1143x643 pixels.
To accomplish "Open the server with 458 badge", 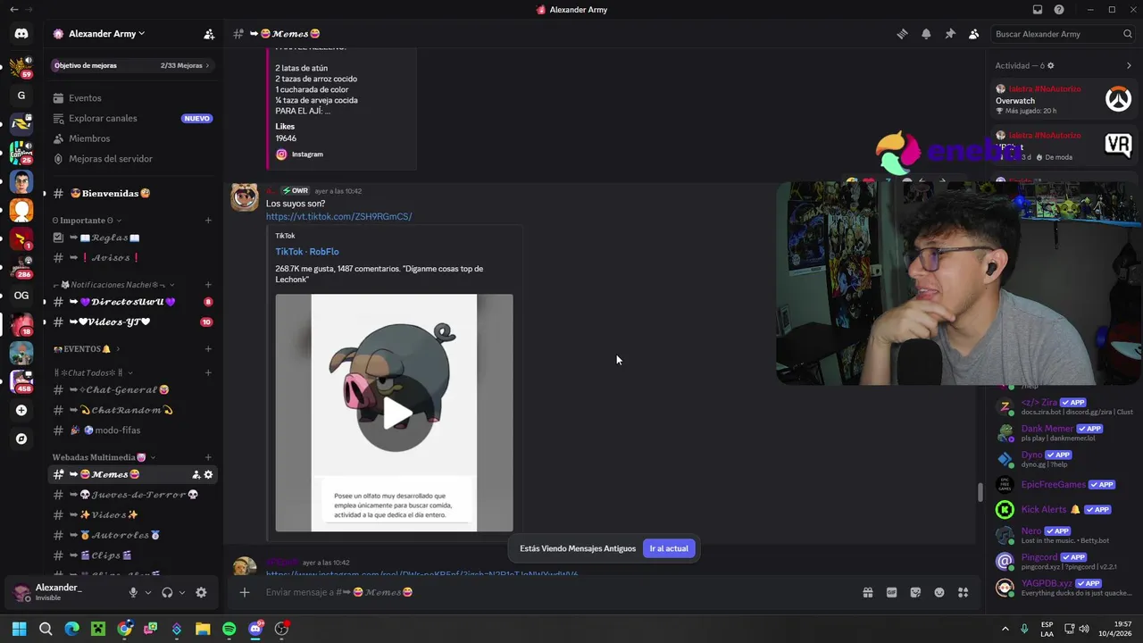I will click(21, 381).
